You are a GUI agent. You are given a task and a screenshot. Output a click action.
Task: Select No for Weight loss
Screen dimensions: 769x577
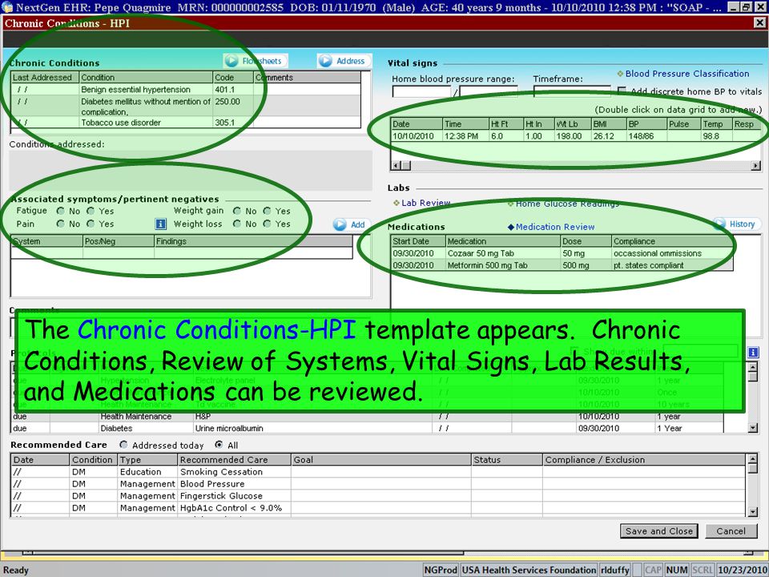coord(237,224)
